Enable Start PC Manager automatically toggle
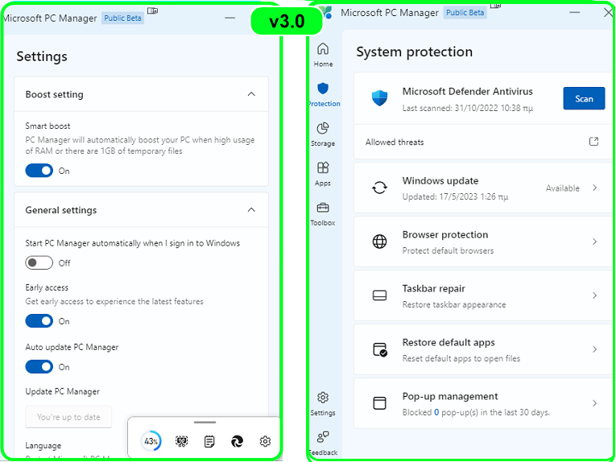The width and height of the screenshot is (616, 462). pyautogui.click(x=39, y=262)
